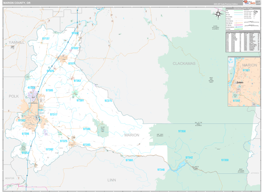Click ZIP code 97375 label
The height and width of the screenshot is (192, 264).
(108, 101)
